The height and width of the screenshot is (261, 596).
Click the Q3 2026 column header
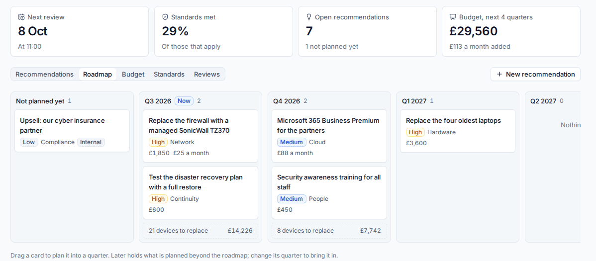pos(158,101)
